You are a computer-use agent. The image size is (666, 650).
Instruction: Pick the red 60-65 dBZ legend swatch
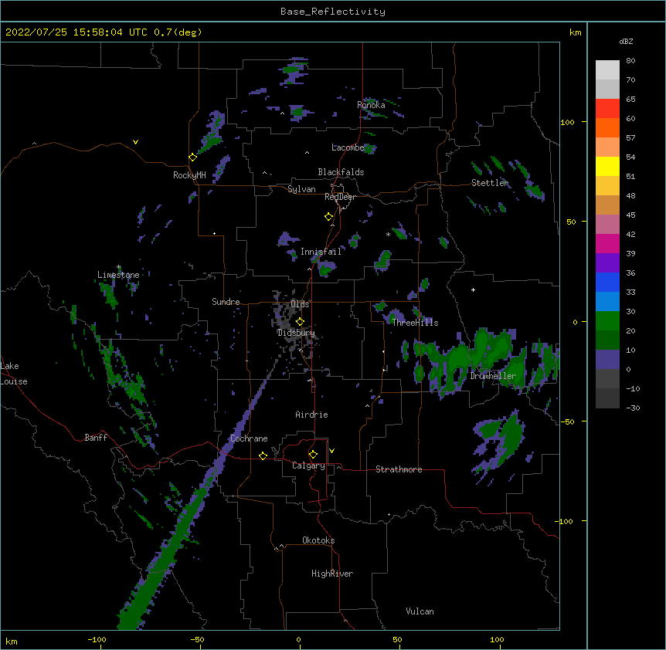[607, 109]
